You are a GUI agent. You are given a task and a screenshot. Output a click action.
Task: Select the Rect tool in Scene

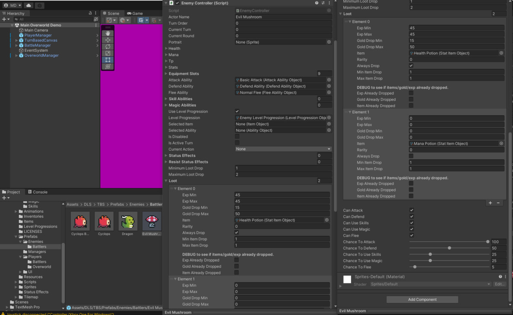tap(108, 60)
